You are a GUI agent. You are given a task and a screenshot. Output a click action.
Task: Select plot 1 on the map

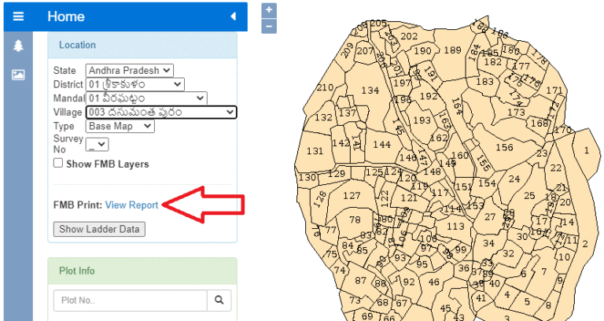coord(586,150)
